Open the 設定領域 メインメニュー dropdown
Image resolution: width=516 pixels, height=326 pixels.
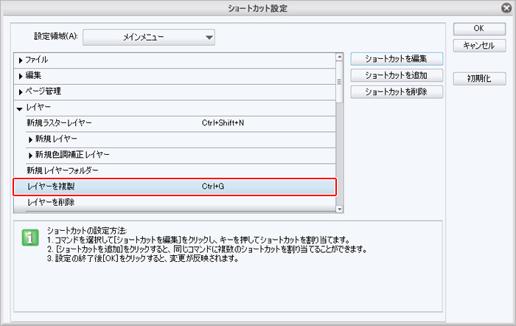149,37
